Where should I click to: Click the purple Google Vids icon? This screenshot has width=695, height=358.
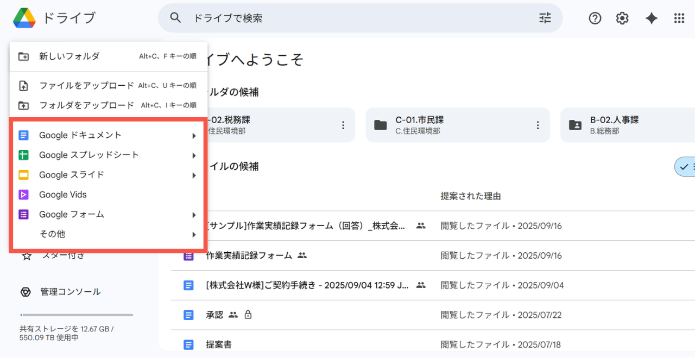23,195
